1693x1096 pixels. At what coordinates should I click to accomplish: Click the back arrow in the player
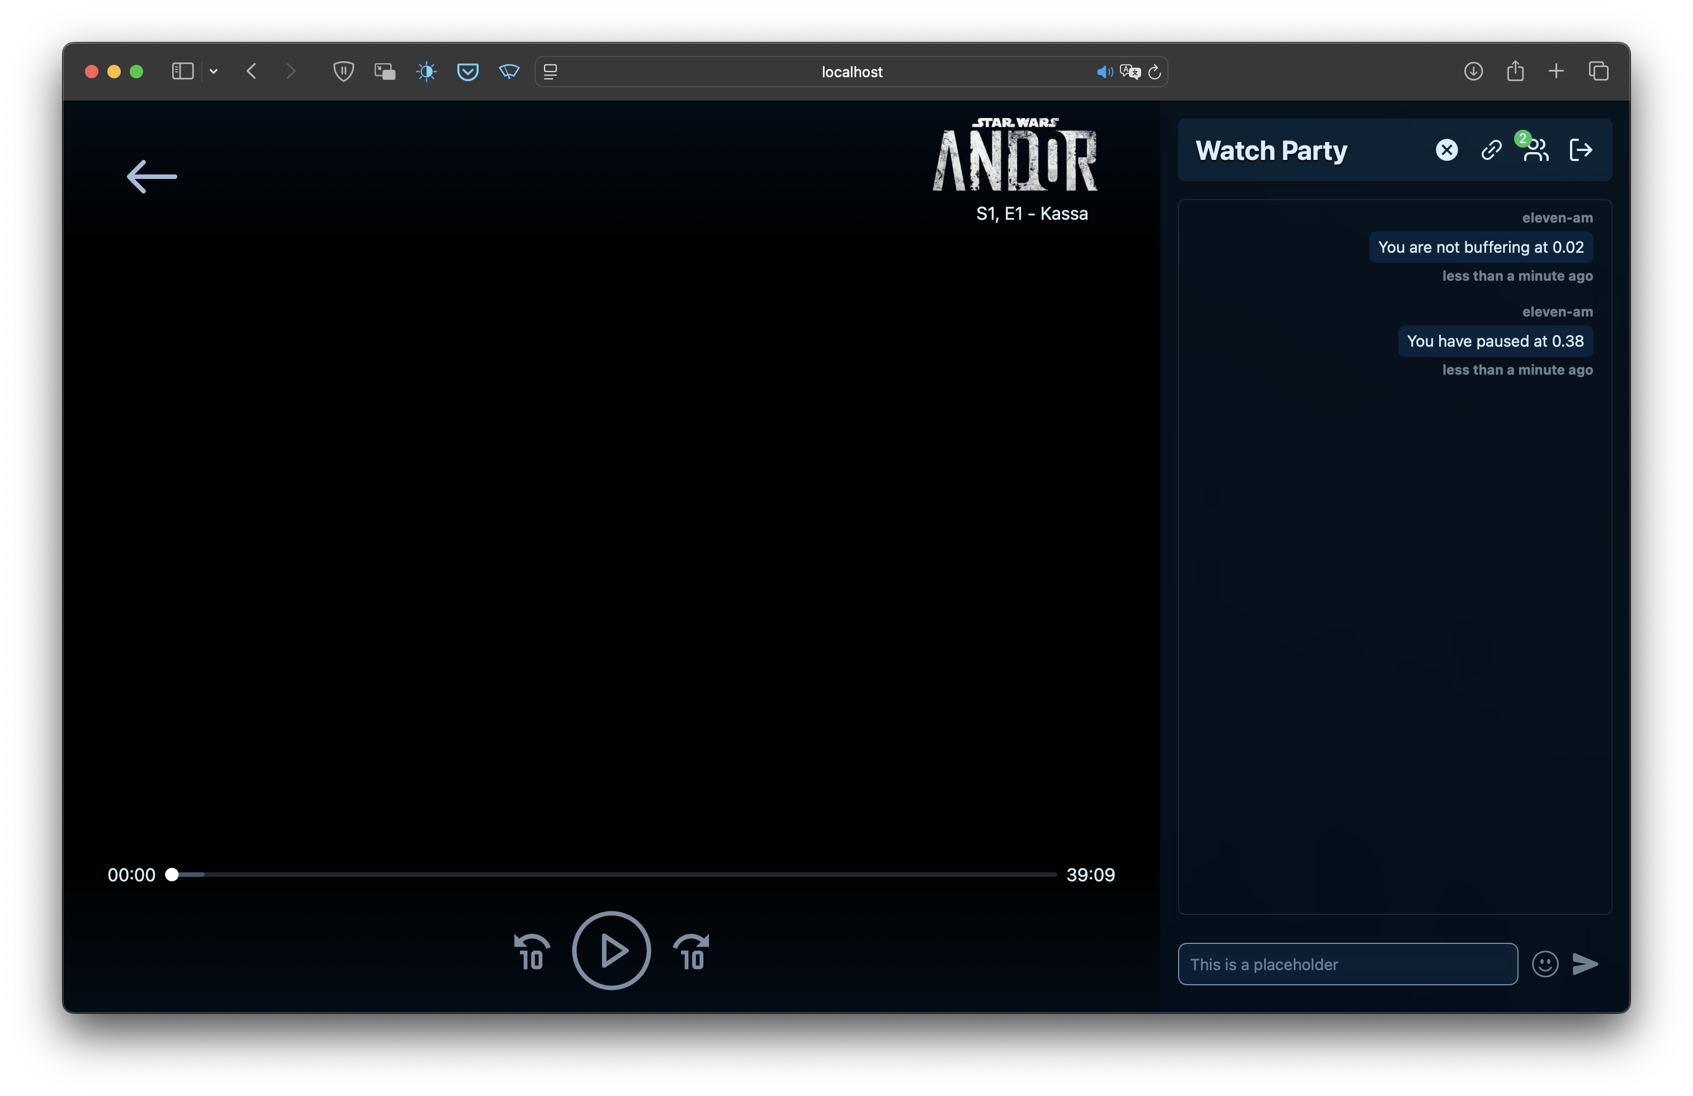pyautogui.click(x=152, y=176)
